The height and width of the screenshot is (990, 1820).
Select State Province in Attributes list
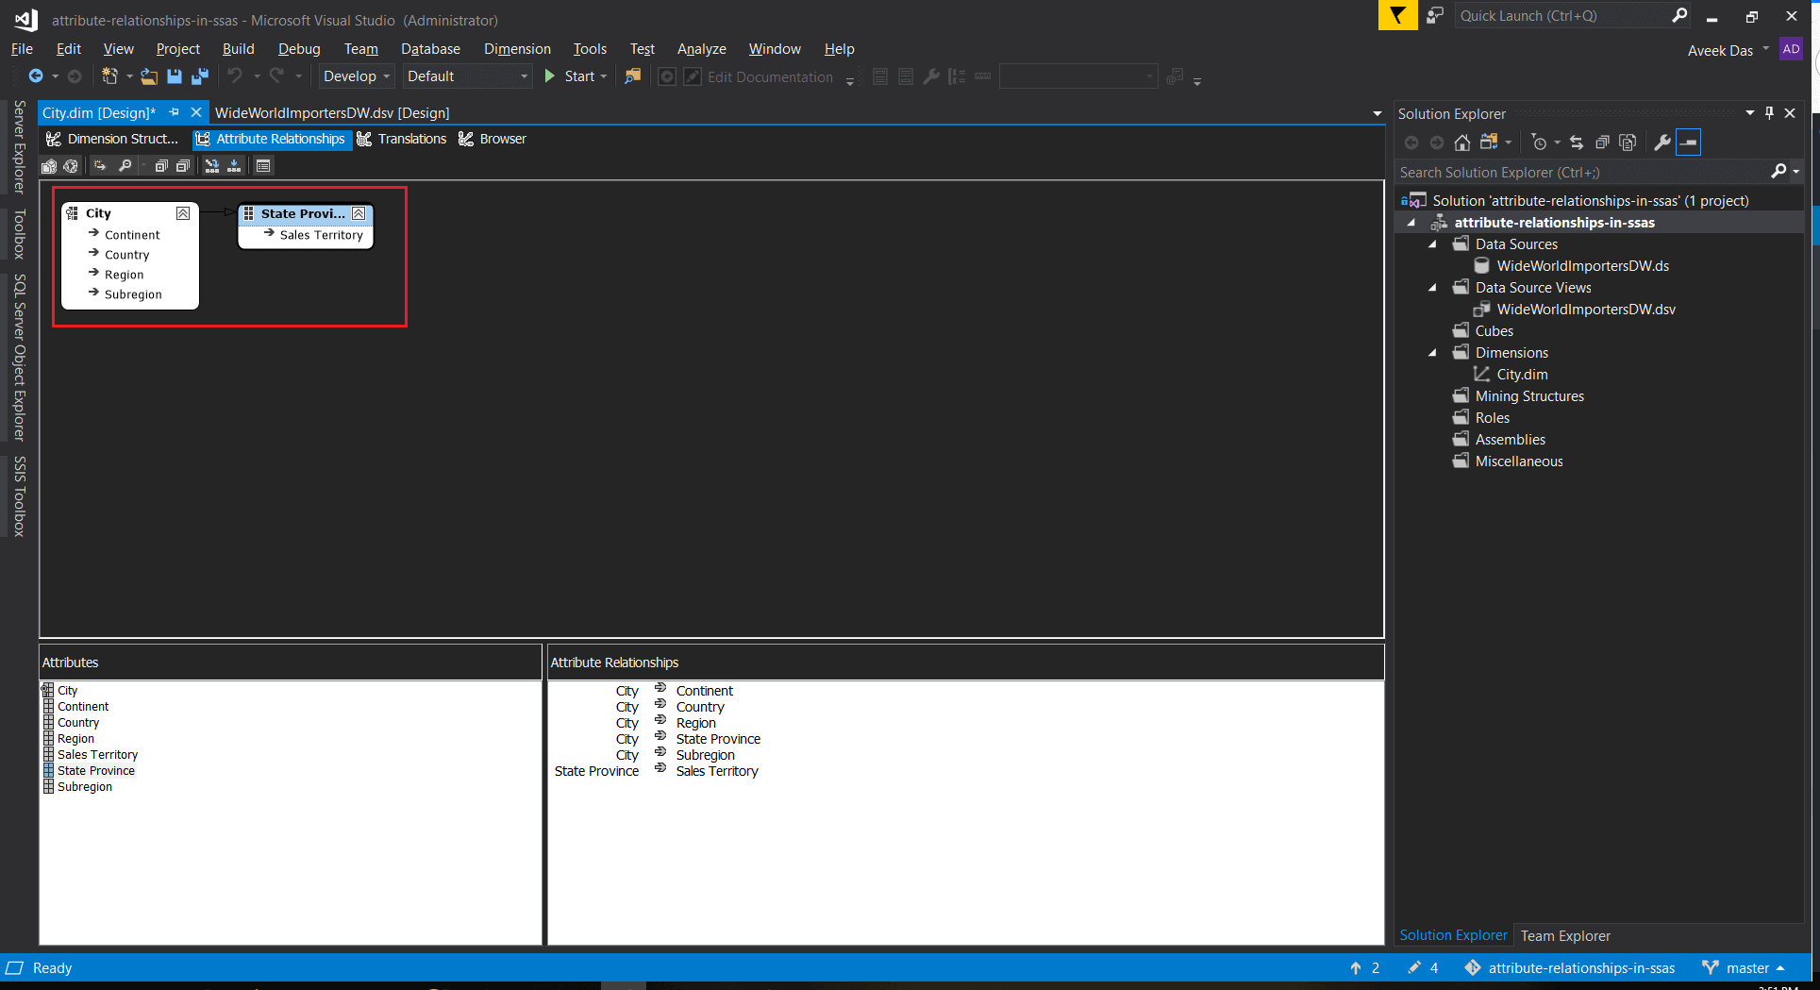pyautogui.click(x=95, y=771)
